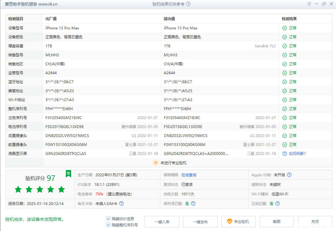Click the help icon beside 序列号匹配 是
The height and width of the screenshot is (231, 336).
click(193, 203)
